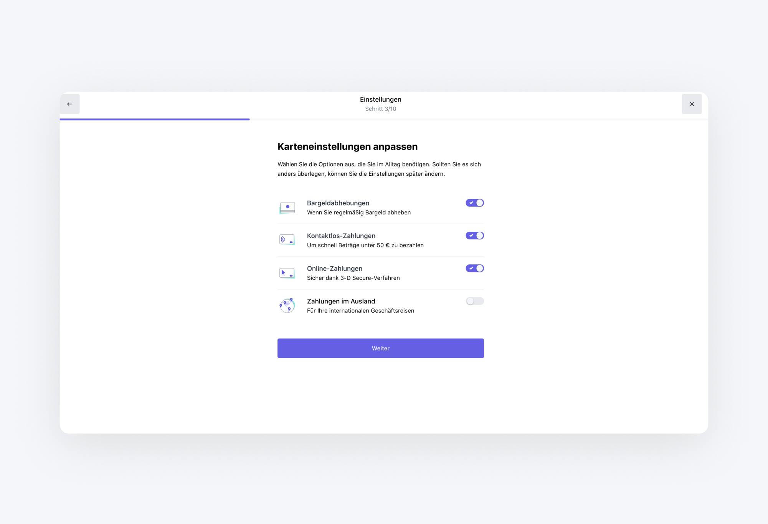Select the Online-Zahlungen label
Screen dimensions: 768x524
(x=335, y=269)
